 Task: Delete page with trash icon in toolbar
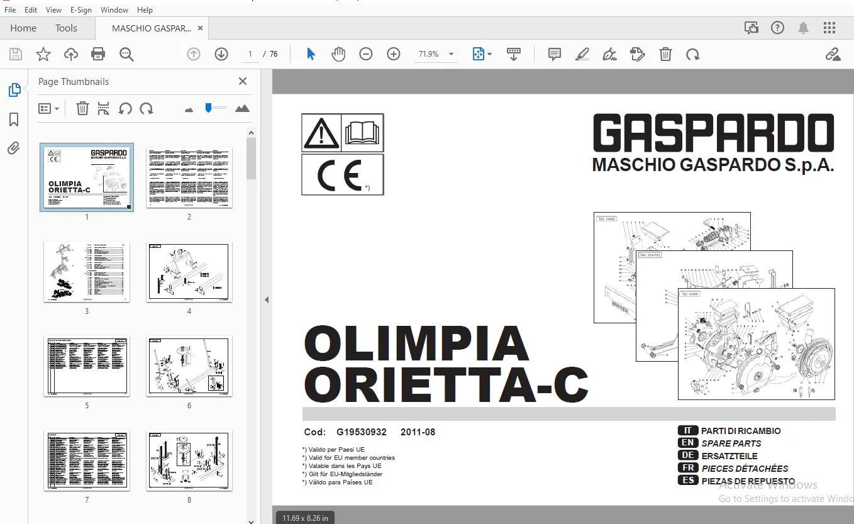[665, 54]
